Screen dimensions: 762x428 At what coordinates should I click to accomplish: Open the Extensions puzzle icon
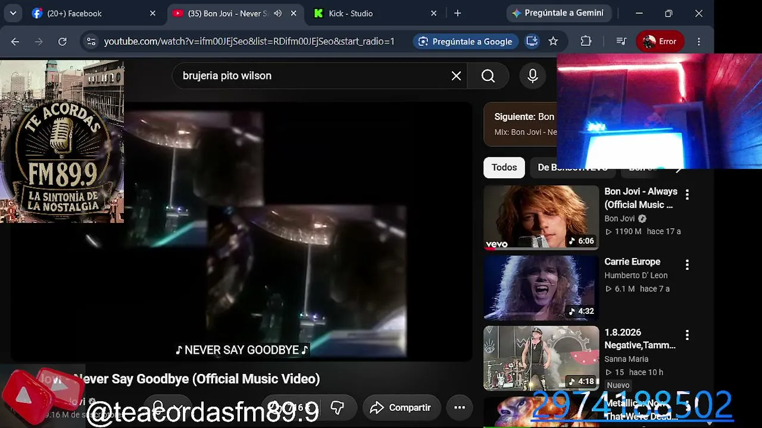point(586,42)
